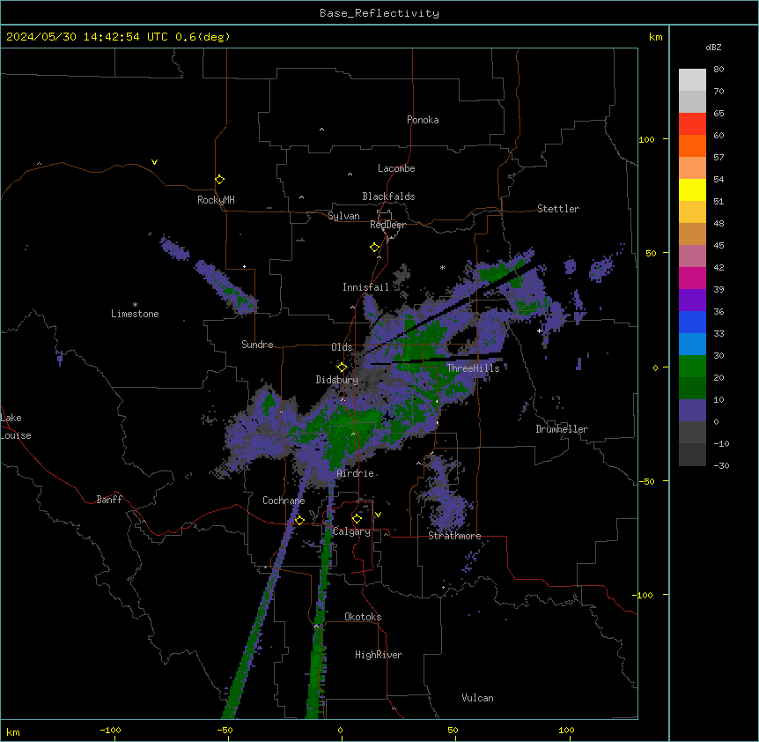Click the Strathmore label
The image size is (759, 742).
click(x=454, y=536)
